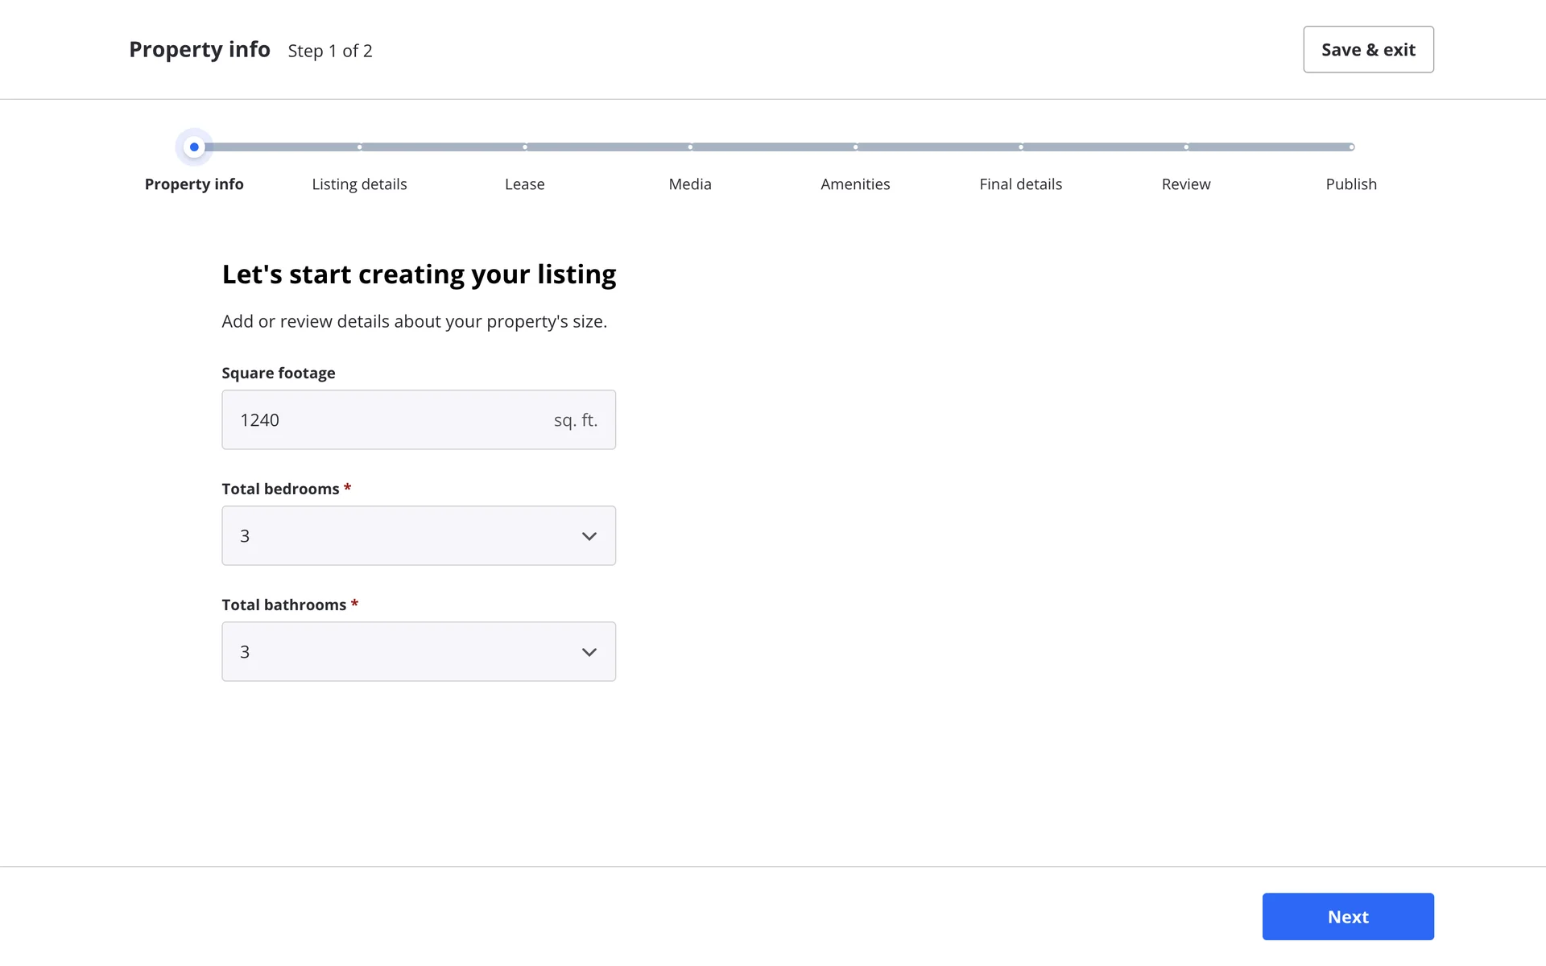Select the Property info step label

point(194,184)
